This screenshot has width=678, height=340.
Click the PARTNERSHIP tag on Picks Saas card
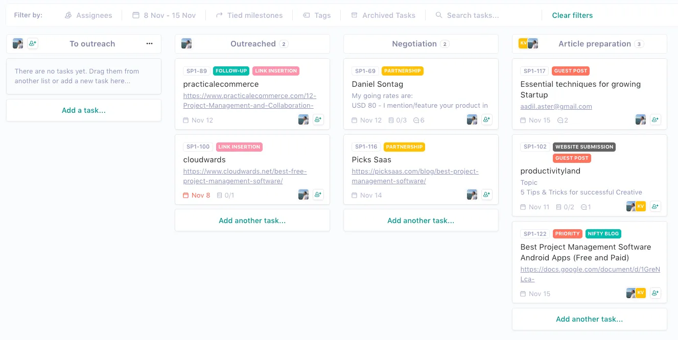click(x=404, y=147)
